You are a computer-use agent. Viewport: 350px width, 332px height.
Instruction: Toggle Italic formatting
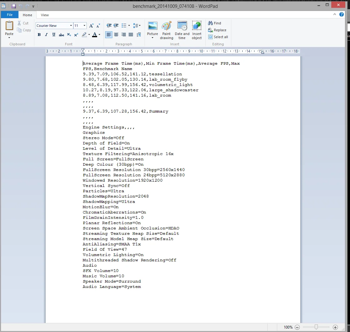pyautogui.click(x=47, y=35)
